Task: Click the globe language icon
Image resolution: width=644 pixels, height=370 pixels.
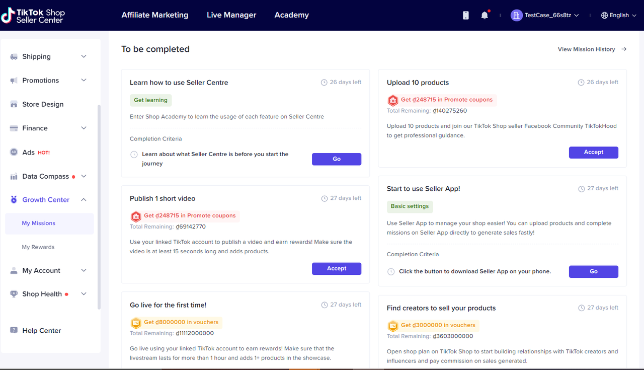Action: click(x=604, y=15)
